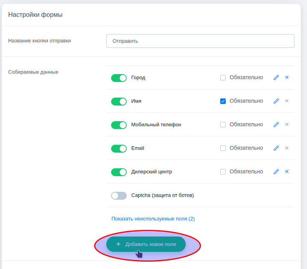The height and width of the screenshot is (269, 307).
Task: Disable the Дилерский центр toggle
Action: point(119,172)
